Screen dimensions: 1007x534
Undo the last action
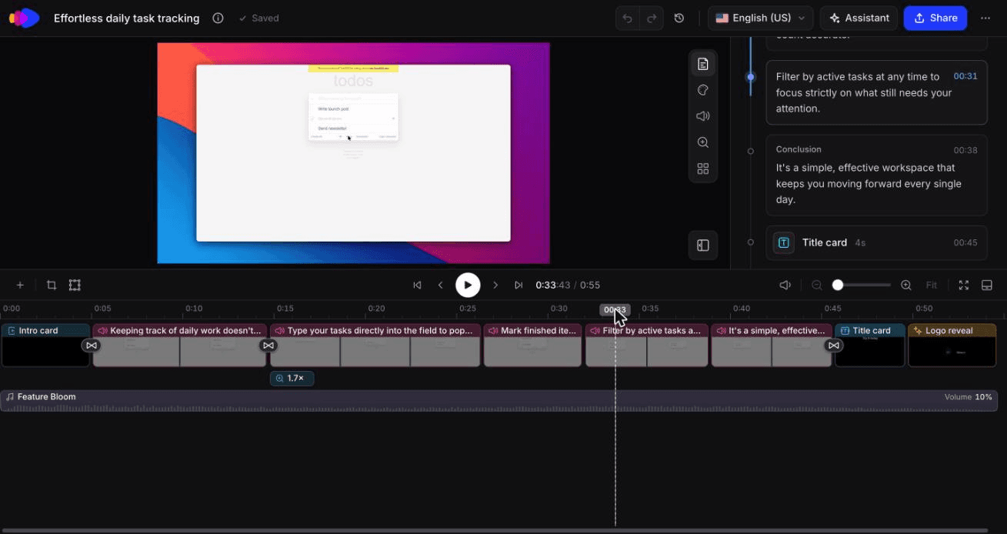click(627, 18)
